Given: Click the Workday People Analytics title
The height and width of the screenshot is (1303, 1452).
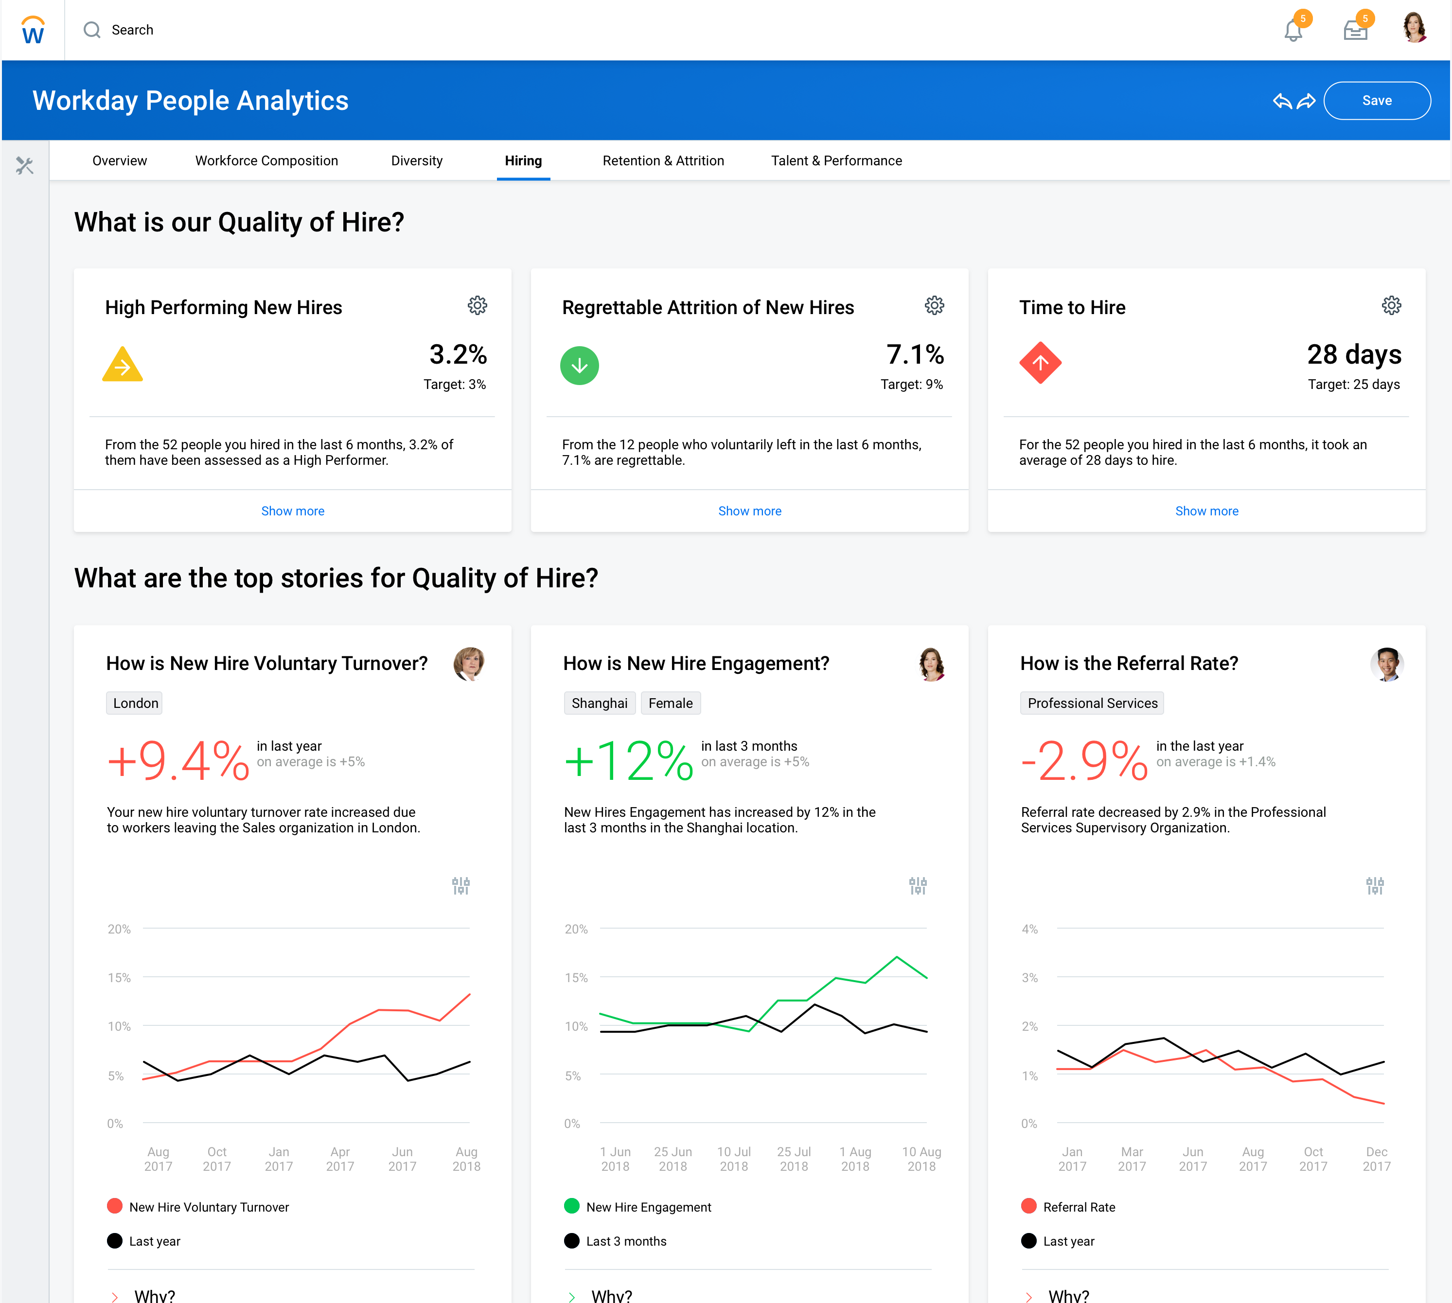Looking at the screenshot, I should click(191, 101).
